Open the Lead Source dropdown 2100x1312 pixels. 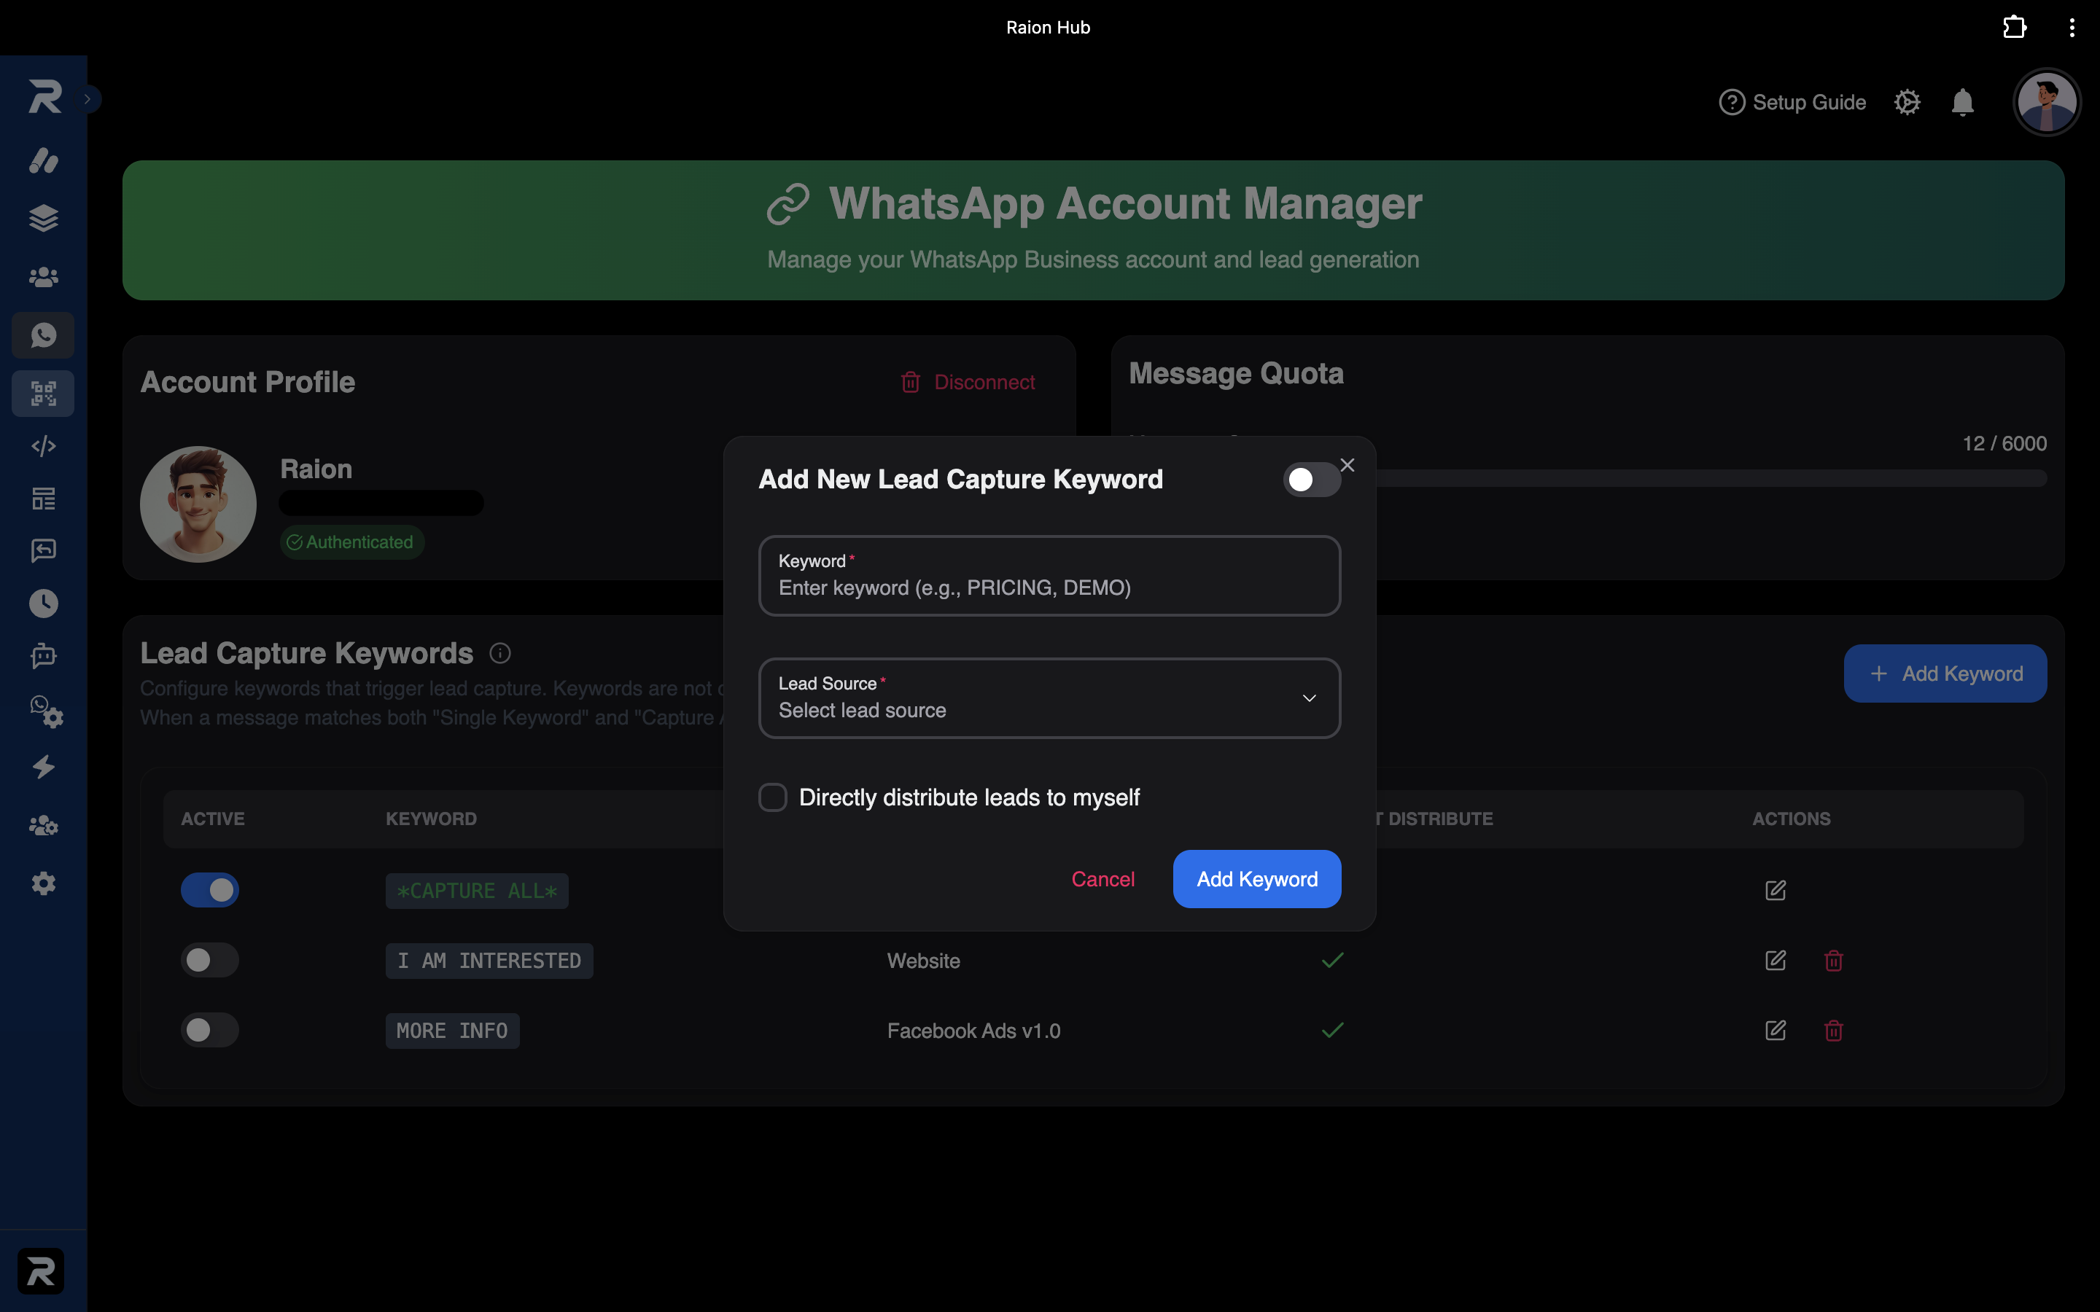(1049, 698)
